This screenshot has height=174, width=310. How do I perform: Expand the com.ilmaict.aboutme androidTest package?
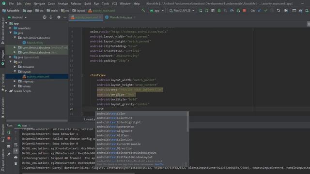point(15,47)
